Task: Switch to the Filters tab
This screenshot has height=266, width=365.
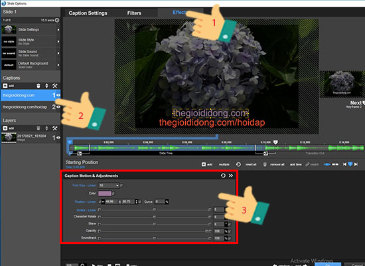Action: (x=134, y=13)
